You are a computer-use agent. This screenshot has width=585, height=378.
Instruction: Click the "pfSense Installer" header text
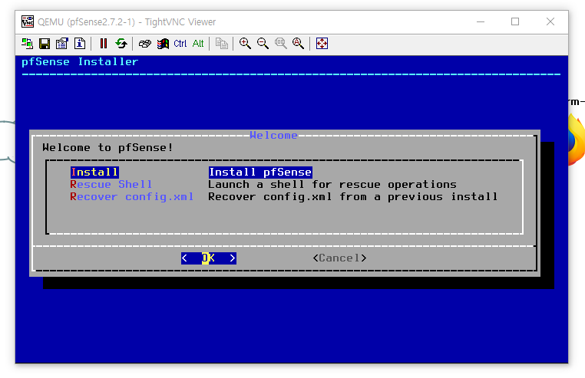pos(80,62)
